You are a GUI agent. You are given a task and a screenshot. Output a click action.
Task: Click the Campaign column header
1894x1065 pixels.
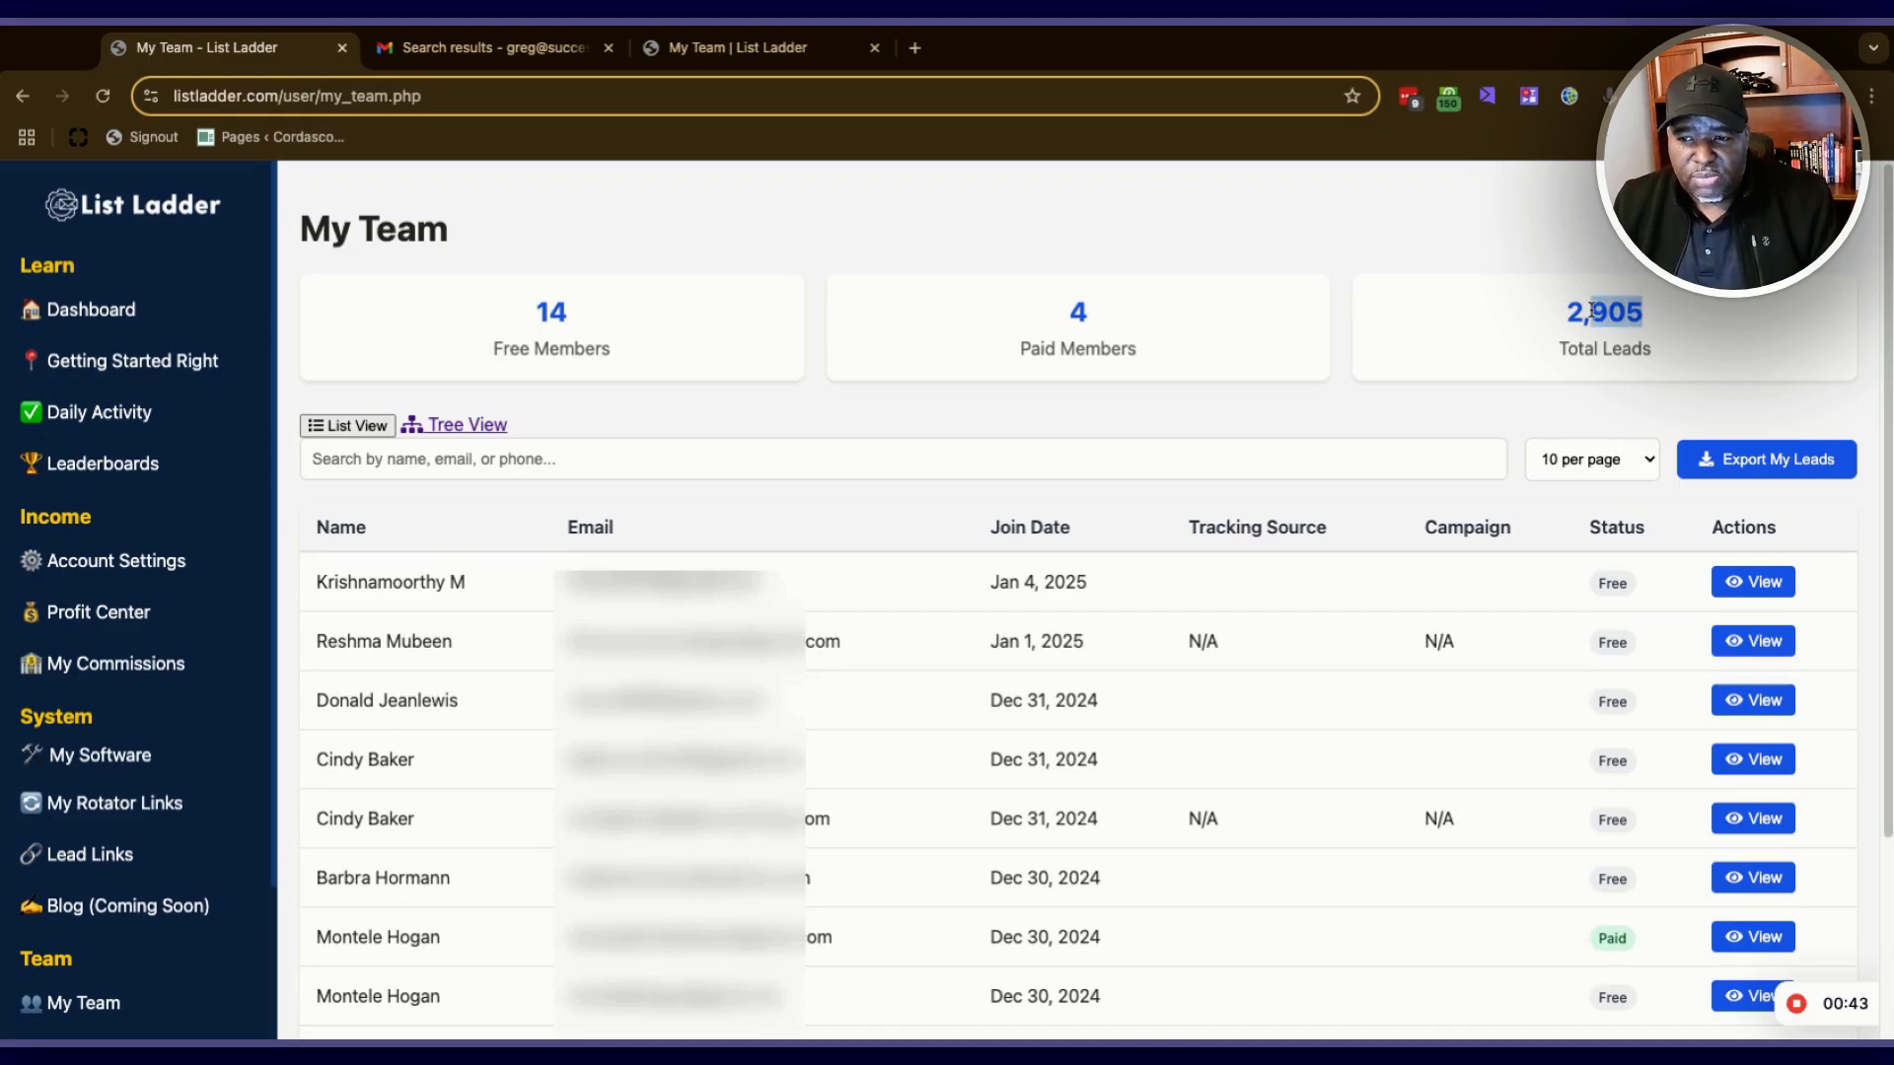[x=1467, y=527]
